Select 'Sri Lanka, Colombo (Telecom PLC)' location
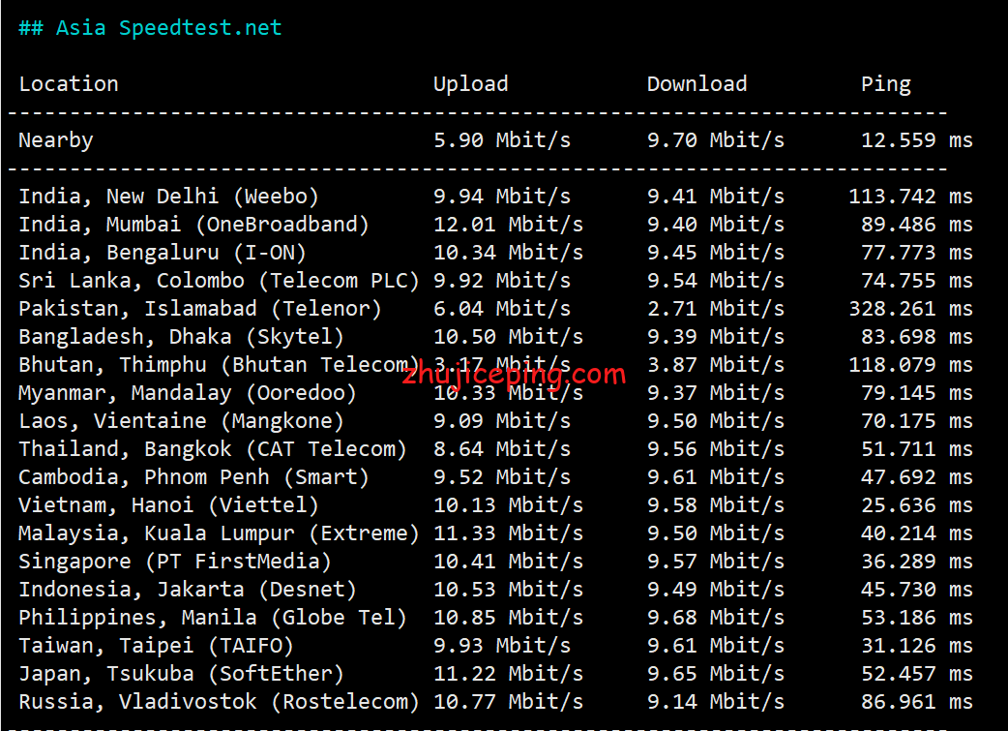The image size is (1008, 731). 219,281
